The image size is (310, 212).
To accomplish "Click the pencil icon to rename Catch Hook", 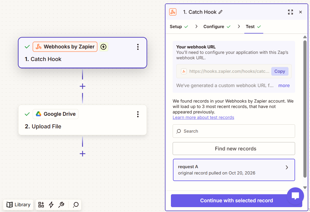I will coord(221,12).
